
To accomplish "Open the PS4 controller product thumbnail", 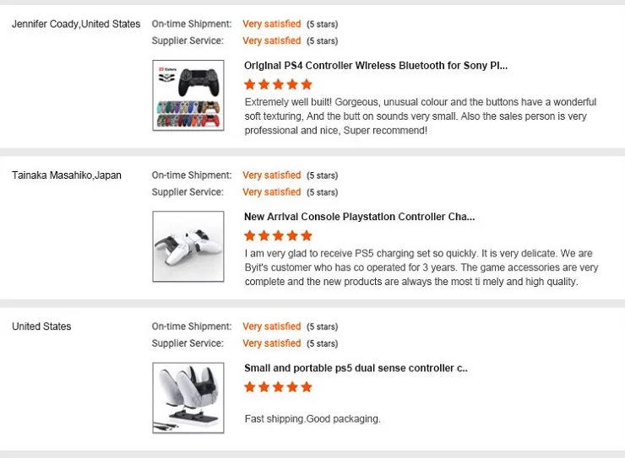I will [x=187, y=94].
